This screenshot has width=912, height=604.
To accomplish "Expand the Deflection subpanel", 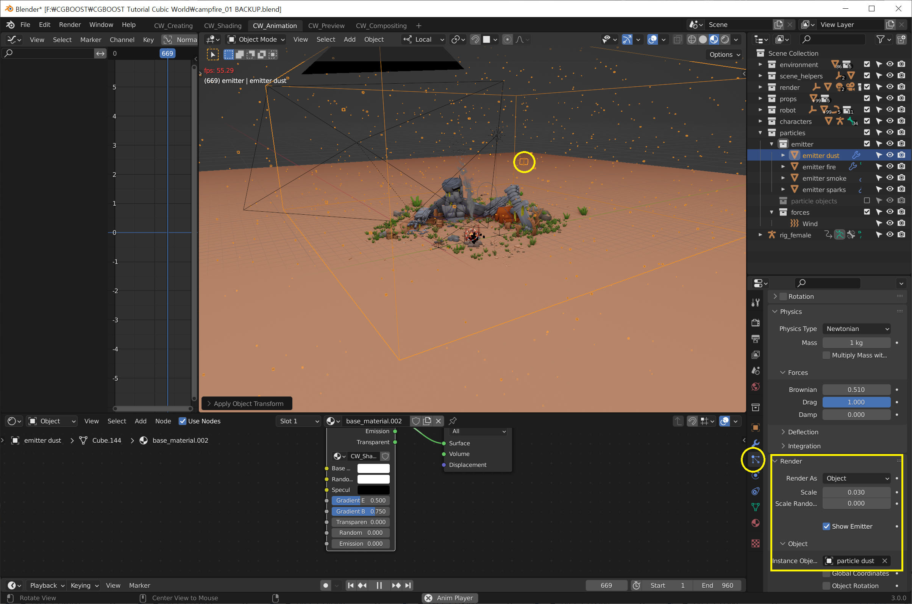I will click(803, 432).
